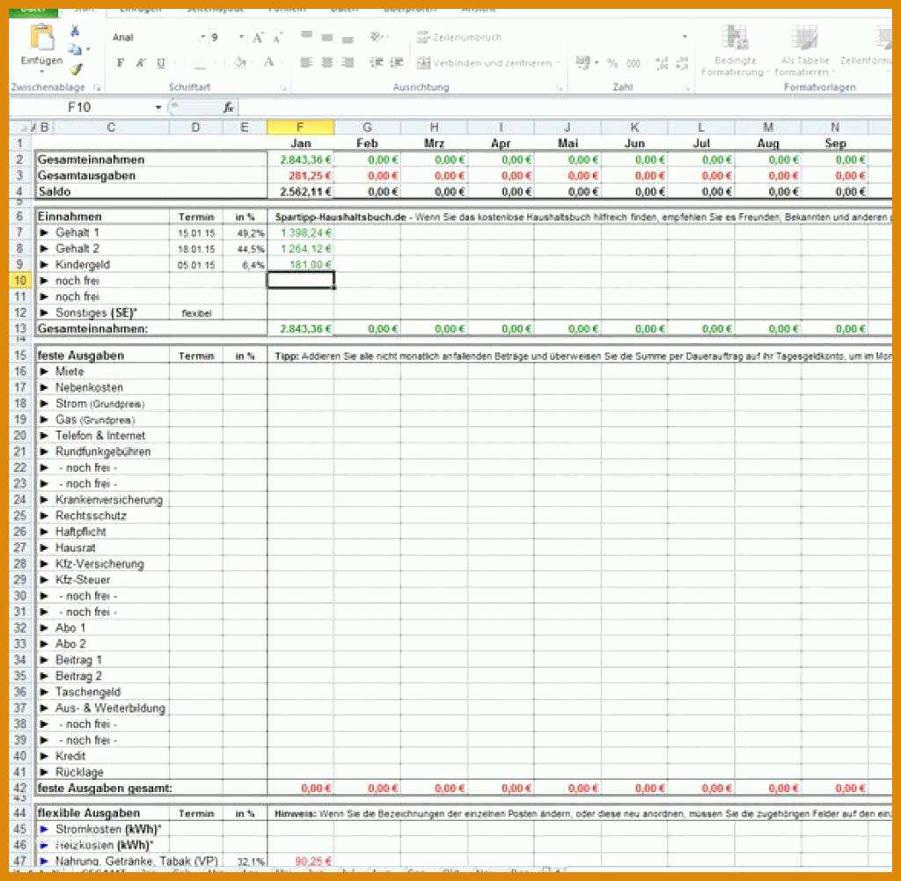Open Zwischenablage dialog launcher
Viewport: 901px width, 881px height.
click(97, 88)
